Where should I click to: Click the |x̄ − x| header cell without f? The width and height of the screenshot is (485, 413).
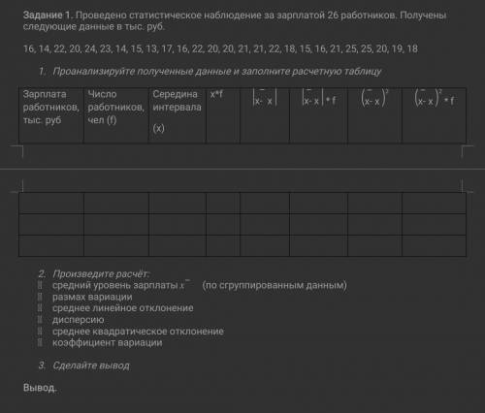265,115
